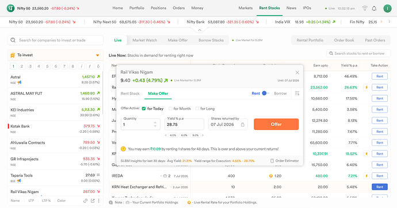Click the coin icon beside earnings message
Image resolution: width=397 pixels, height=208 pixels.
123,149
